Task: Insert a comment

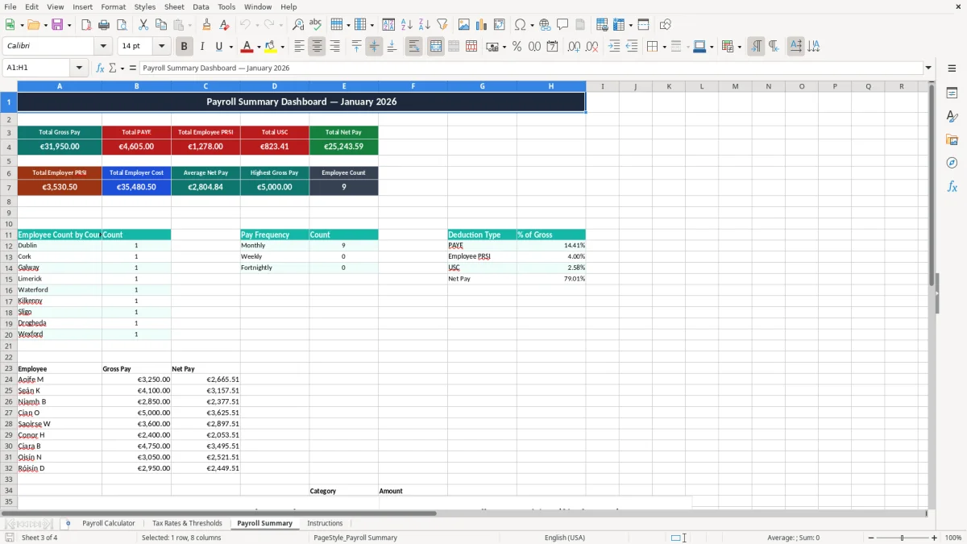Action: click(x=562, y=25)
